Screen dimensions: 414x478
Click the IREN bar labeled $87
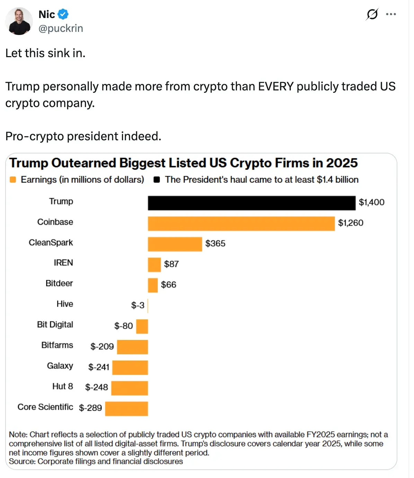click(x=154, y=265)
